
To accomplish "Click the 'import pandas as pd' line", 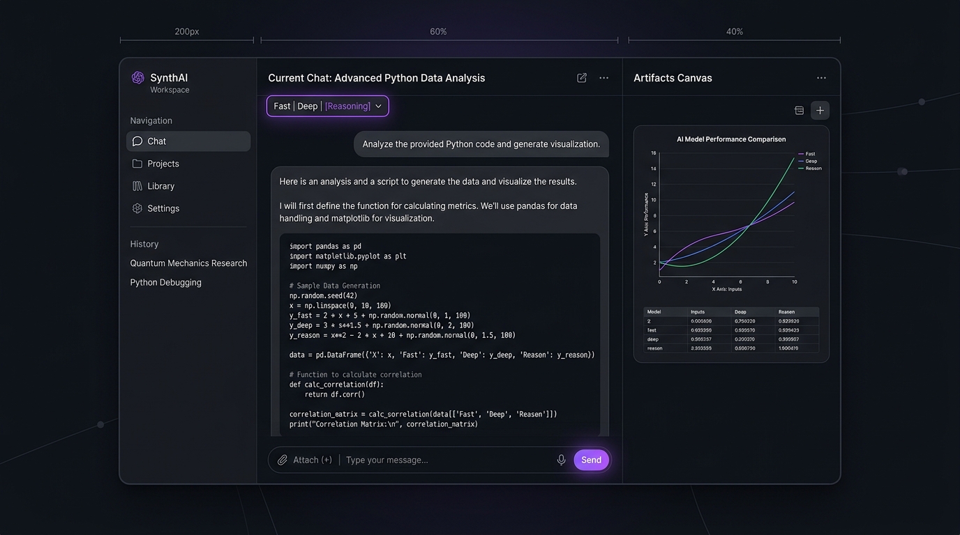I will click(325, 246).
